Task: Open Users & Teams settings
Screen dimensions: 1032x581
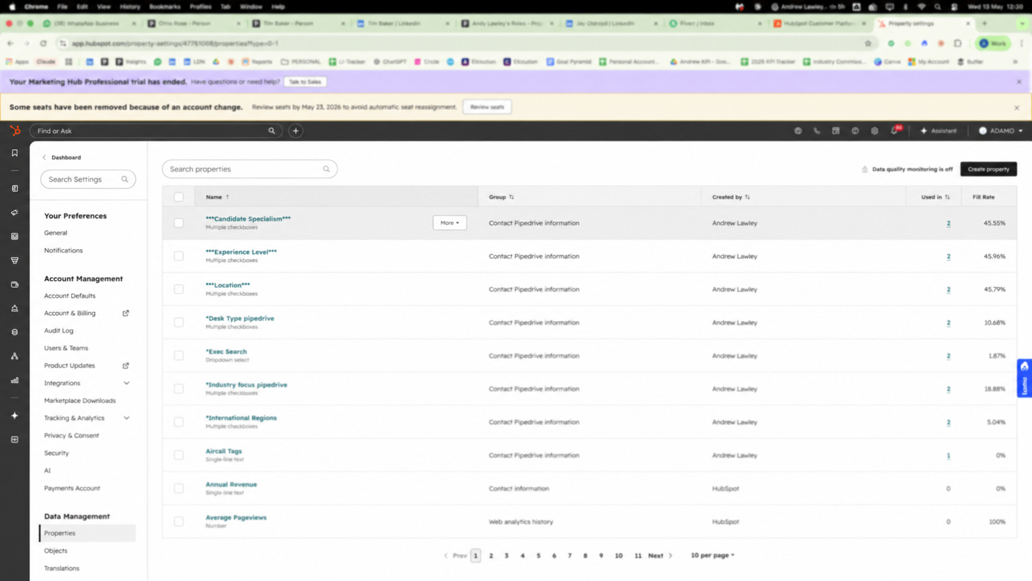Action: pos(66,348)
